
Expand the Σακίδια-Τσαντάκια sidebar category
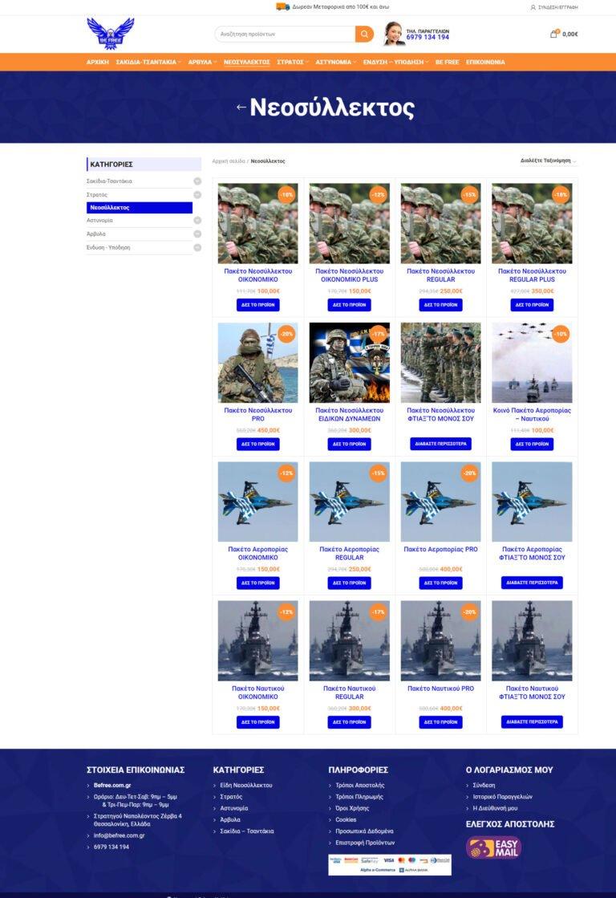pos(197,181)
